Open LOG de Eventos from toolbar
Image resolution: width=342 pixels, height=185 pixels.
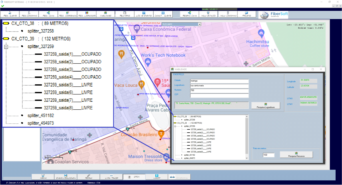click(x=144, y=14)
